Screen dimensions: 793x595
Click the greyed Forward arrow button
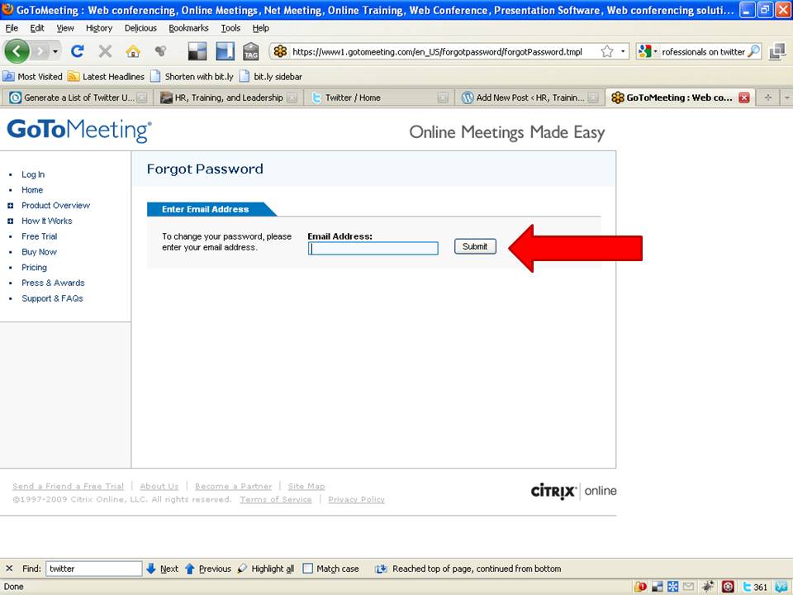[40, 51]
